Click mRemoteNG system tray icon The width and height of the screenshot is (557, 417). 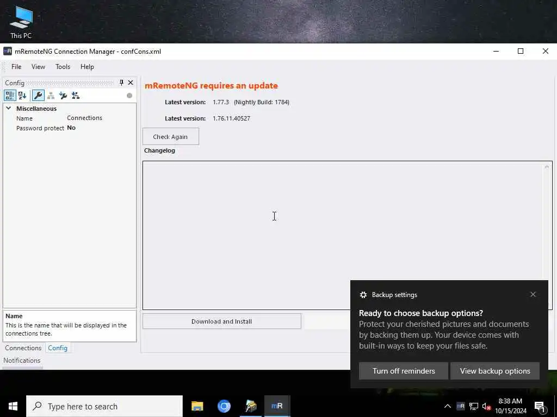pos(461,406)
